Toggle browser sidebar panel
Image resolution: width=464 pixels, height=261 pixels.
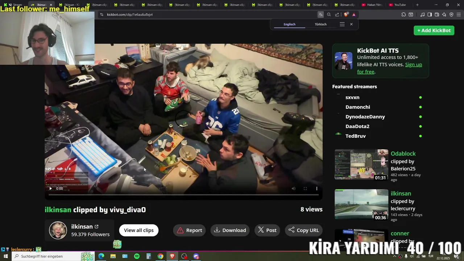click(x=430, y=14)
